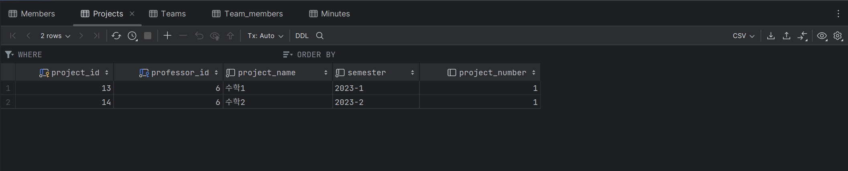The height and width of the screenshot is (171, 848).
Task: Open the auto-refresh clock icon
Action: (x=132, y=36)
